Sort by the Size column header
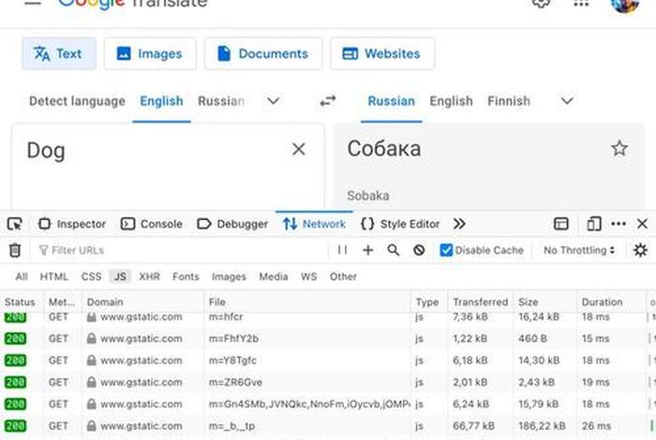Image resolution: width=656 pixels, height=440 pixels. pyautogui.click(x=544, y=302)
